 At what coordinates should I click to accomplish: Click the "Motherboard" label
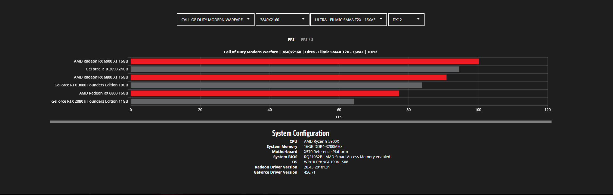[285, 152]
